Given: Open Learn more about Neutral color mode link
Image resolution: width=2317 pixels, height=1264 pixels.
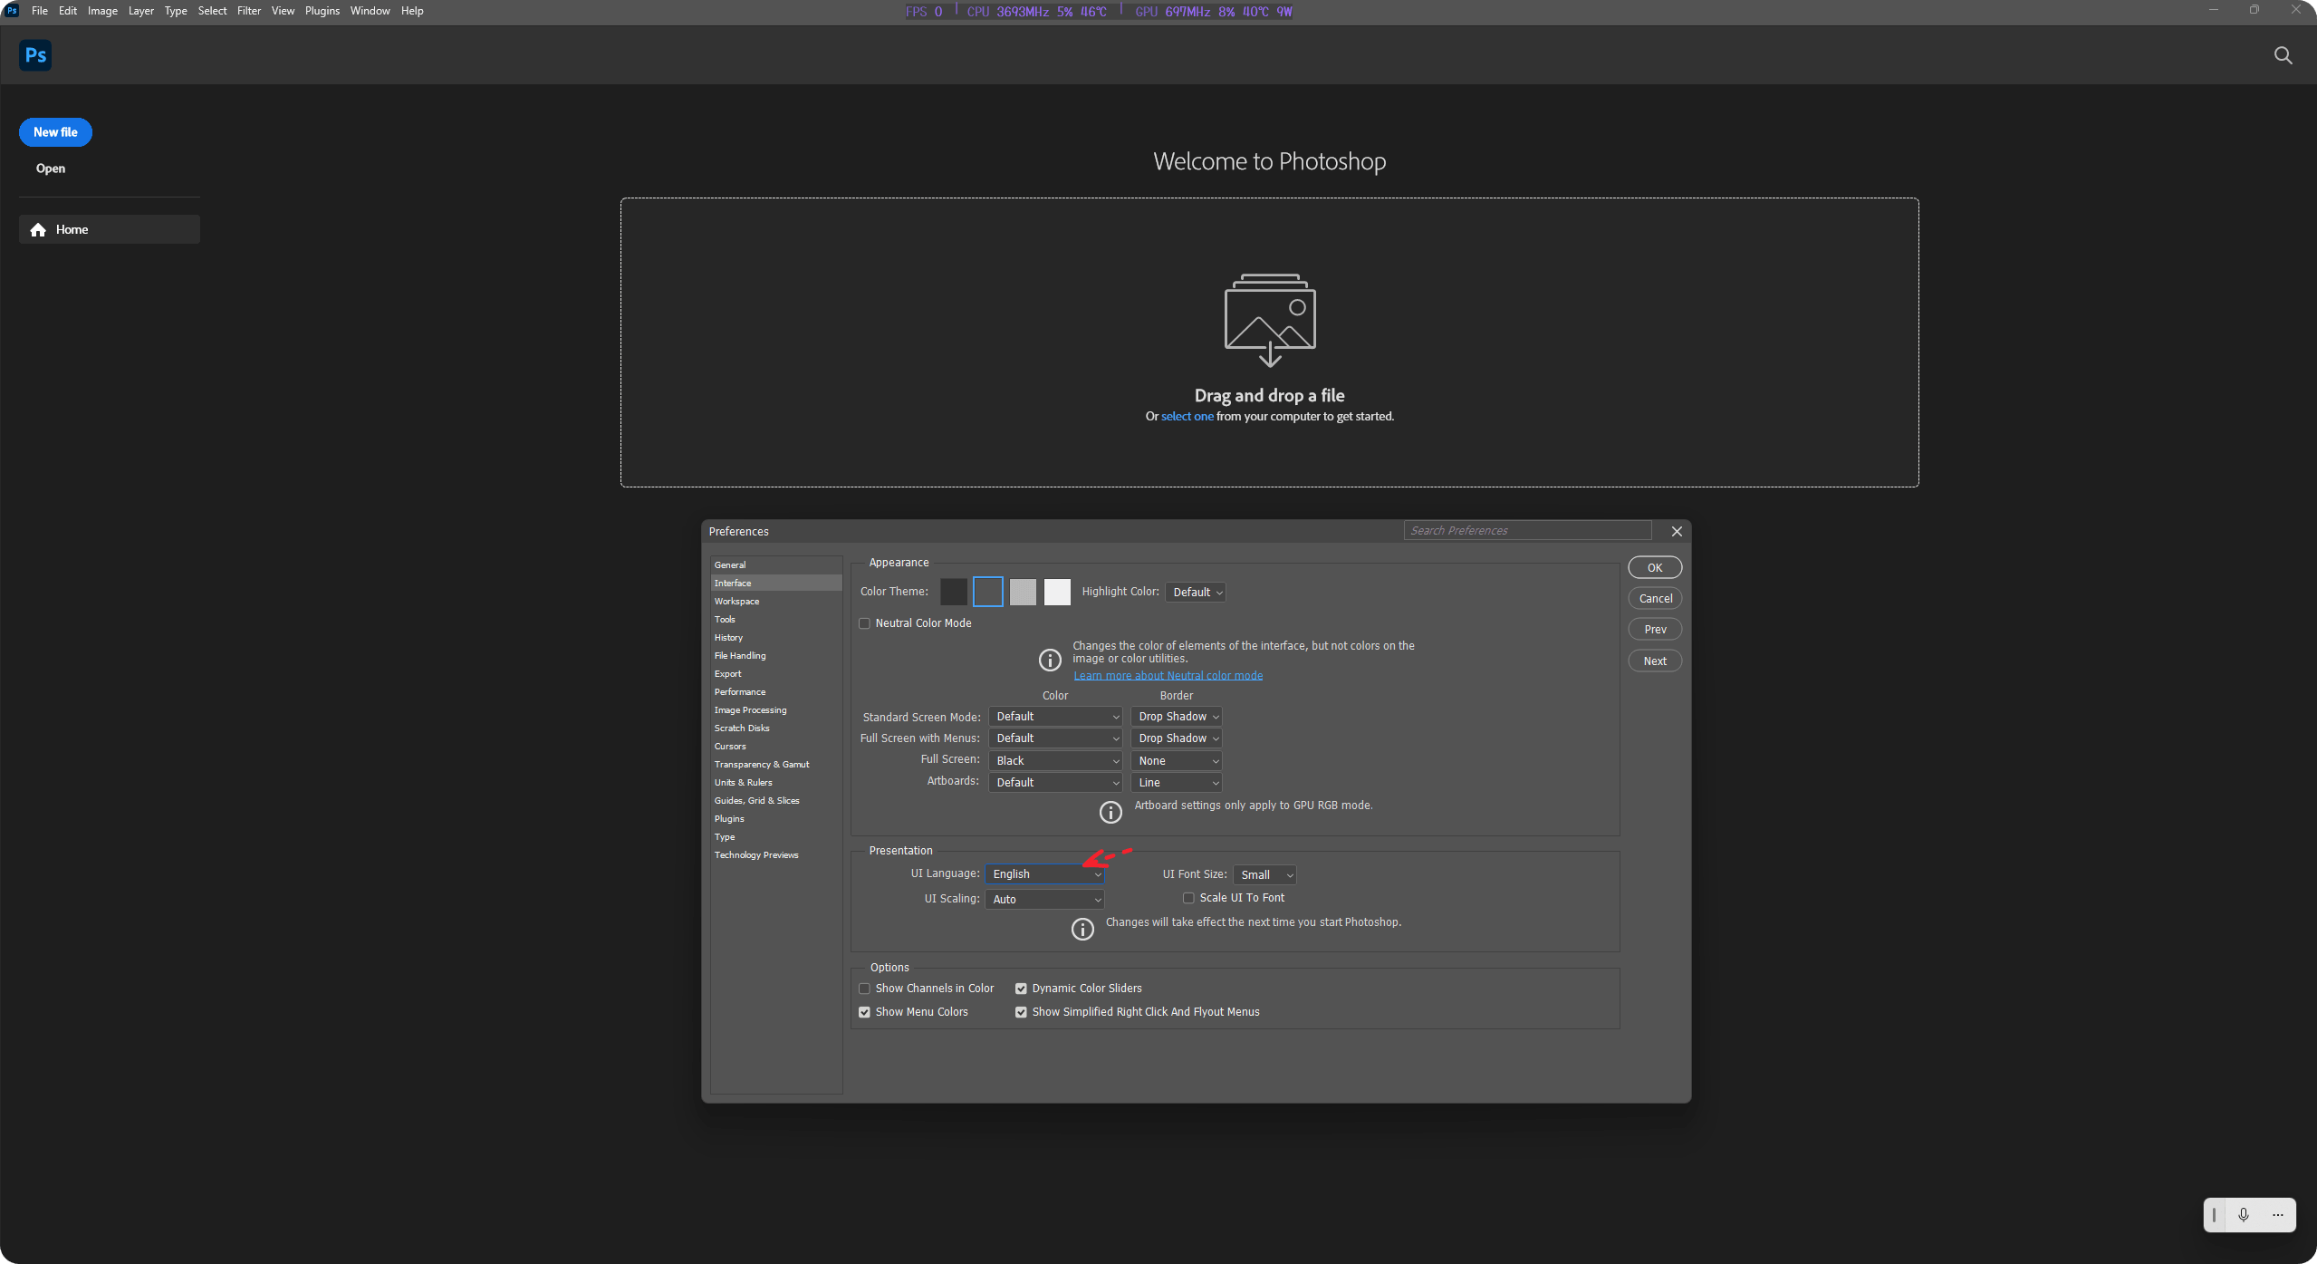Looking at the screenshot, I should [x=1168, y=676].
